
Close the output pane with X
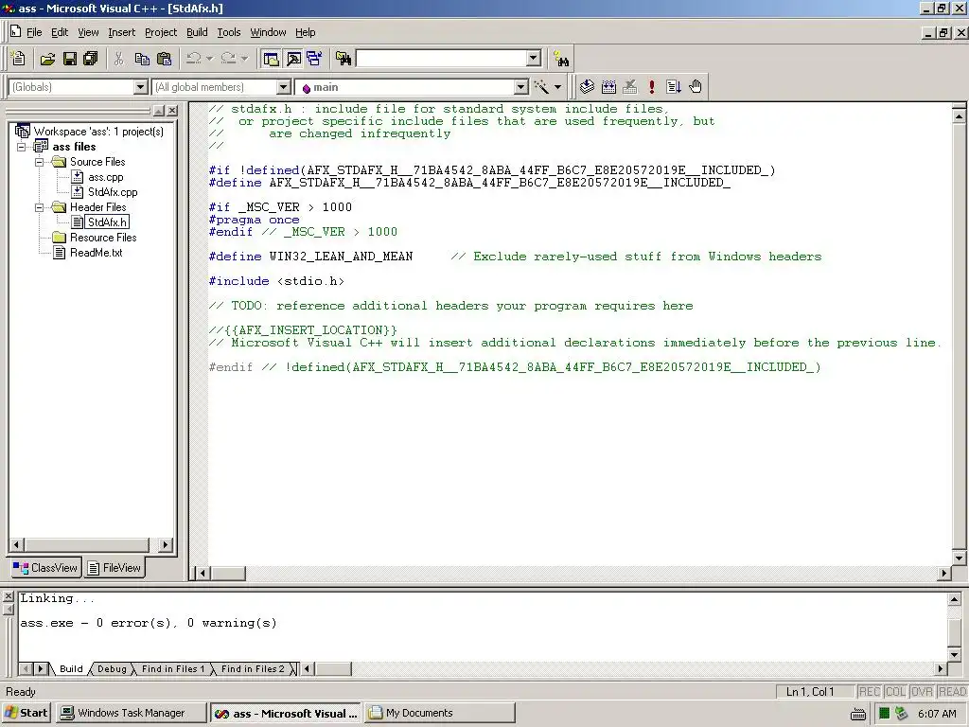point(8,596)
